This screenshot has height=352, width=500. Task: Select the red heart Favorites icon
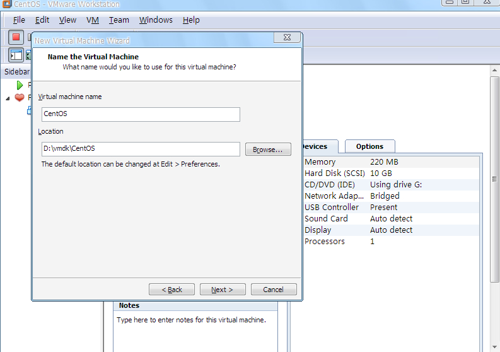[20, 97]
